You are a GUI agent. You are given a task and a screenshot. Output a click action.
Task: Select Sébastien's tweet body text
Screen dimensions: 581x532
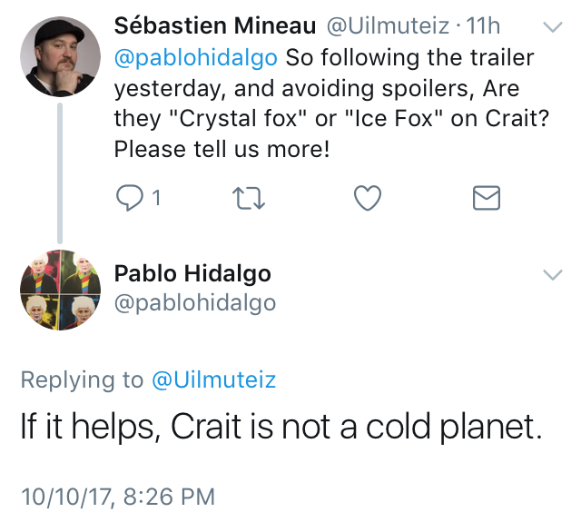(327, 103)
